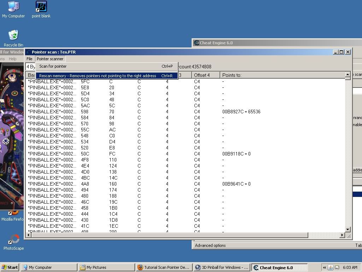Open the File menu in Pointer scan
This screenshot has height=272, width=362.
[29, 59]
